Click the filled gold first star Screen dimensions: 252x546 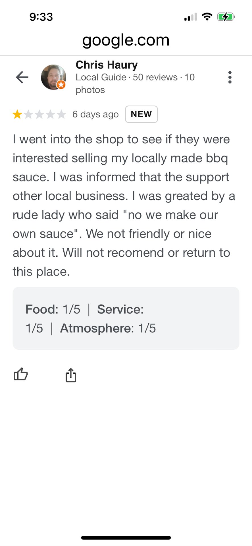click(17, 115)
